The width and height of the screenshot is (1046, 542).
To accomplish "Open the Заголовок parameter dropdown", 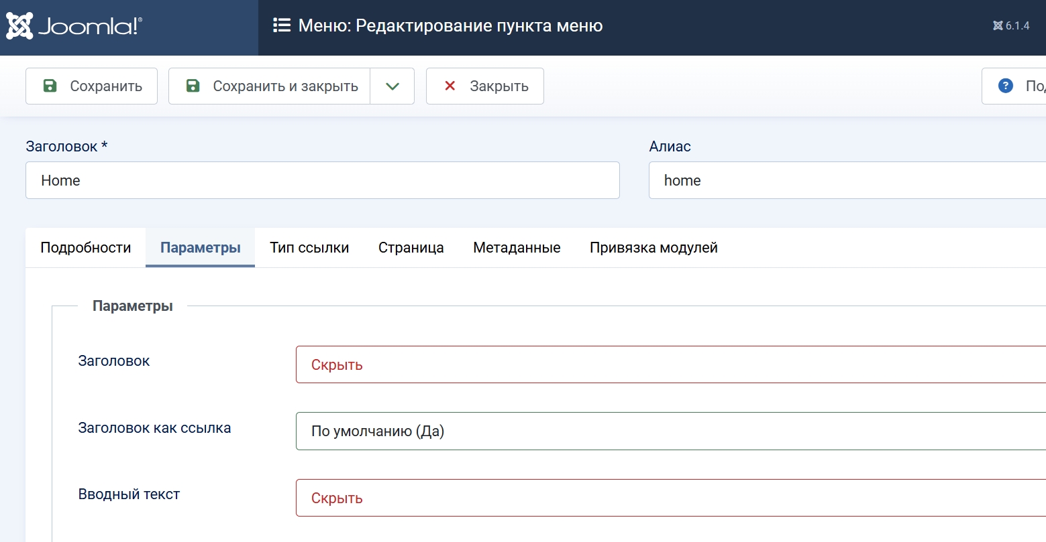I will tap(671, 364).
